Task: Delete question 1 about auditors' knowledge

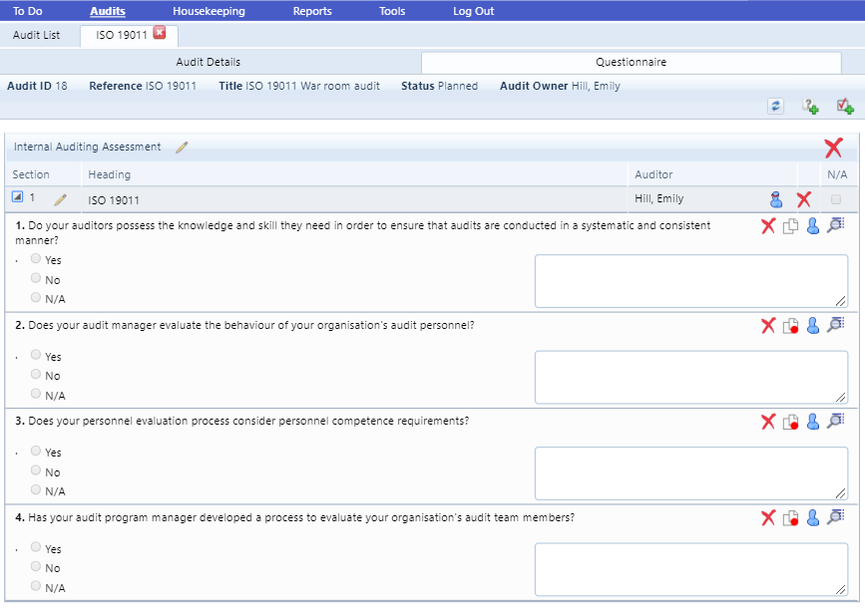Action: 768,226
